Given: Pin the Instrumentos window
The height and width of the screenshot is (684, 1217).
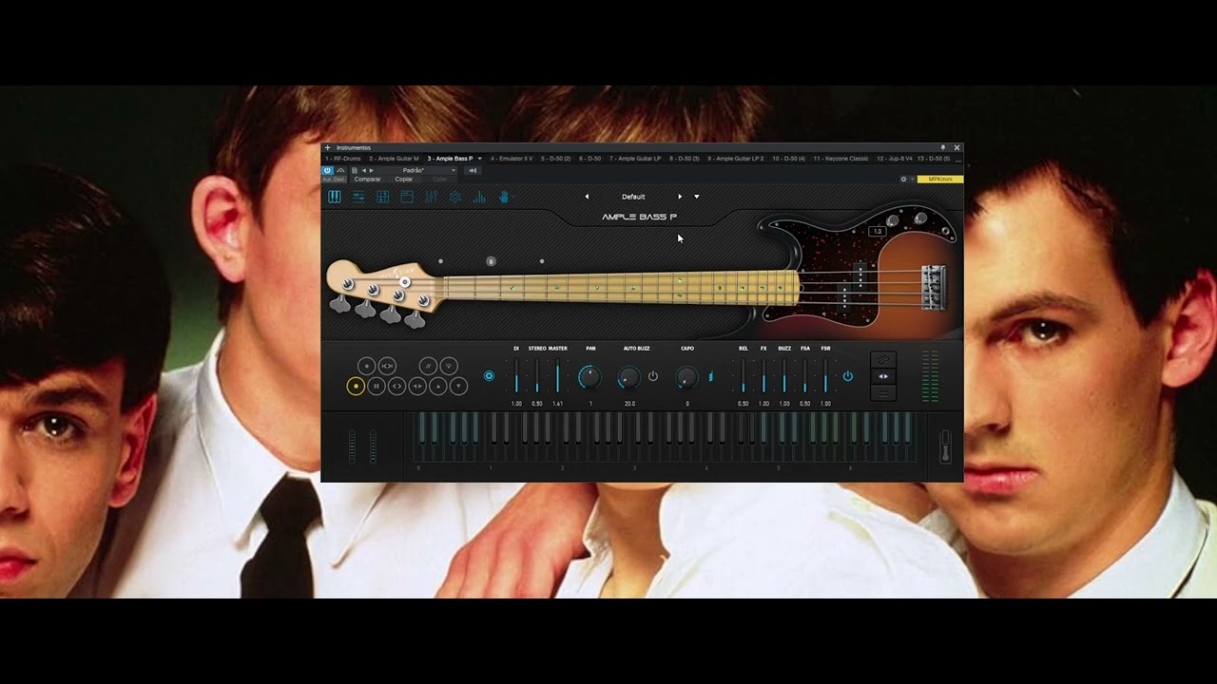Looking at the screenshot, I should (x=943, y=147).
